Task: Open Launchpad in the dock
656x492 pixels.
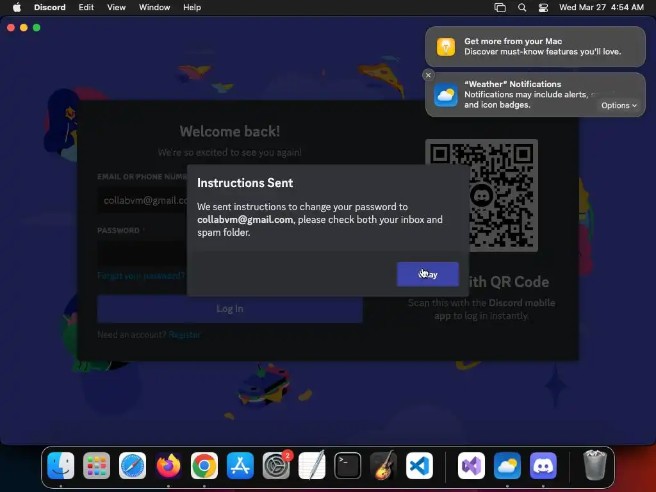Action: point(97,466)
